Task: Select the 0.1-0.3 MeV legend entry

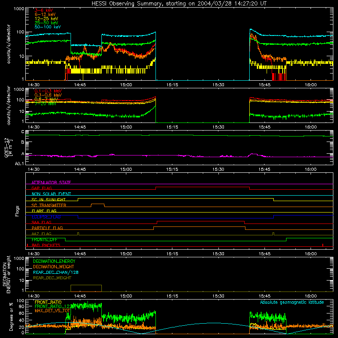Action: (48, 91)
